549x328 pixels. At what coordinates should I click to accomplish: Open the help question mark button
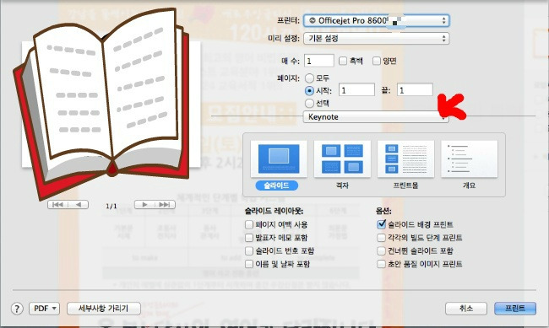coord(17,309)
